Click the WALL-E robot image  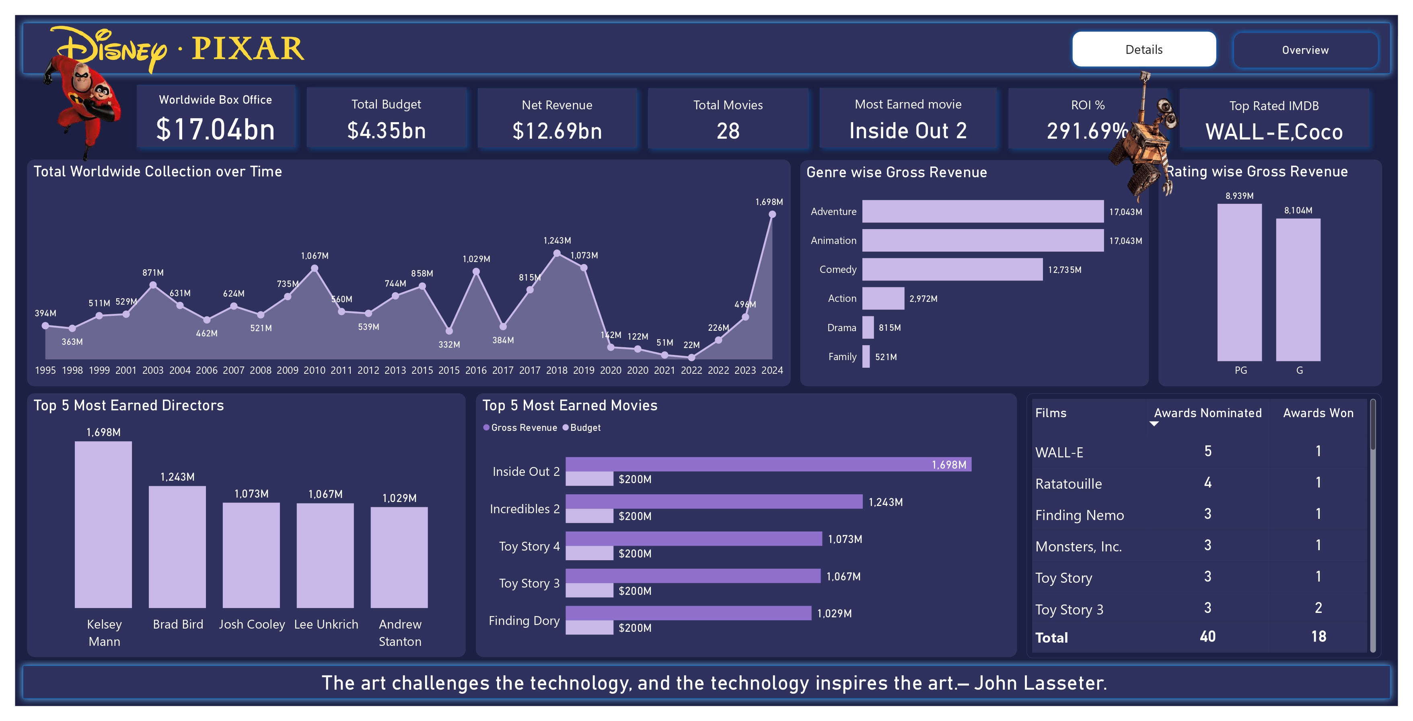(x=1144, y=137)
